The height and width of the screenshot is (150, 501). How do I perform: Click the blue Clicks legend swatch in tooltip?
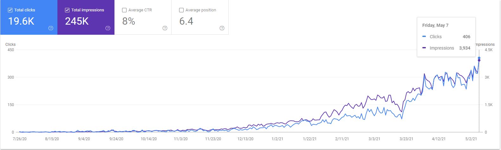point(424,37)
